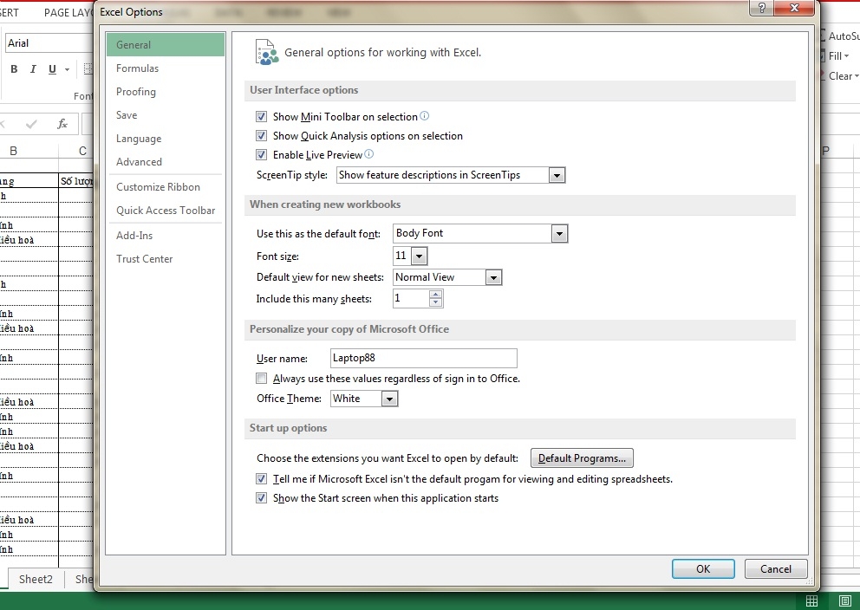The width and height of the screenshot is (860, 610).
Task: Disable the Enable Live Preview checkbox
Action: (262, 155)
